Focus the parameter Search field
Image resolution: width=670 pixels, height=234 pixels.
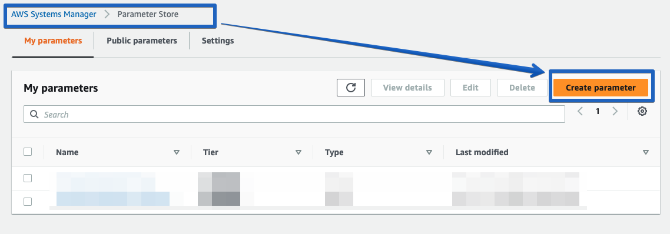pyautogui.click(x=294, y=115)
